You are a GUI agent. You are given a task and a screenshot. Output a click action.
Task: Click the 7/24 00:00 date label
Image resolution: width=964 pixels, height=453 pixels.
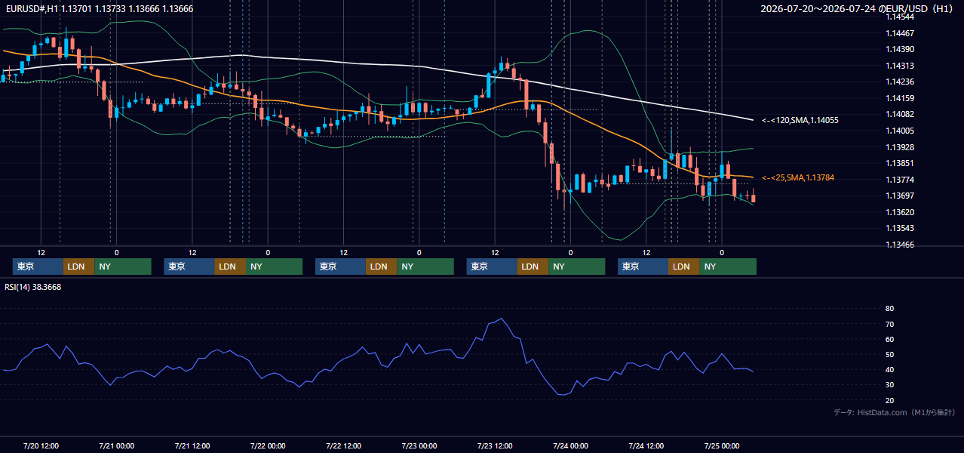pos(570,445)
